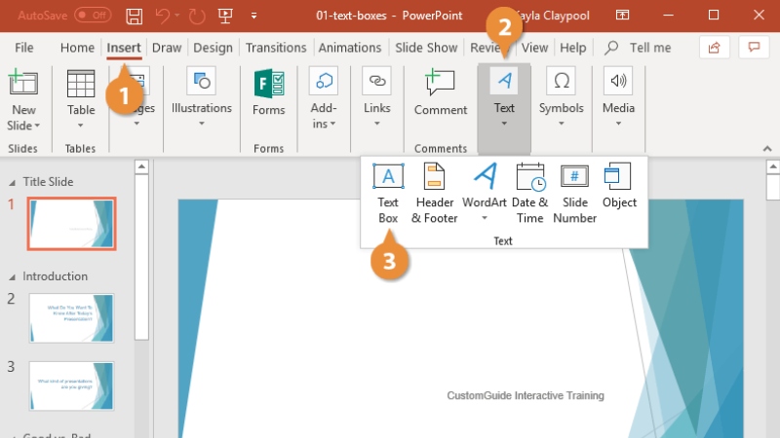Choose Text Box from the Text menu
Image resolution: width=780 pixels, height=438 pixels.
coord(388,193)
